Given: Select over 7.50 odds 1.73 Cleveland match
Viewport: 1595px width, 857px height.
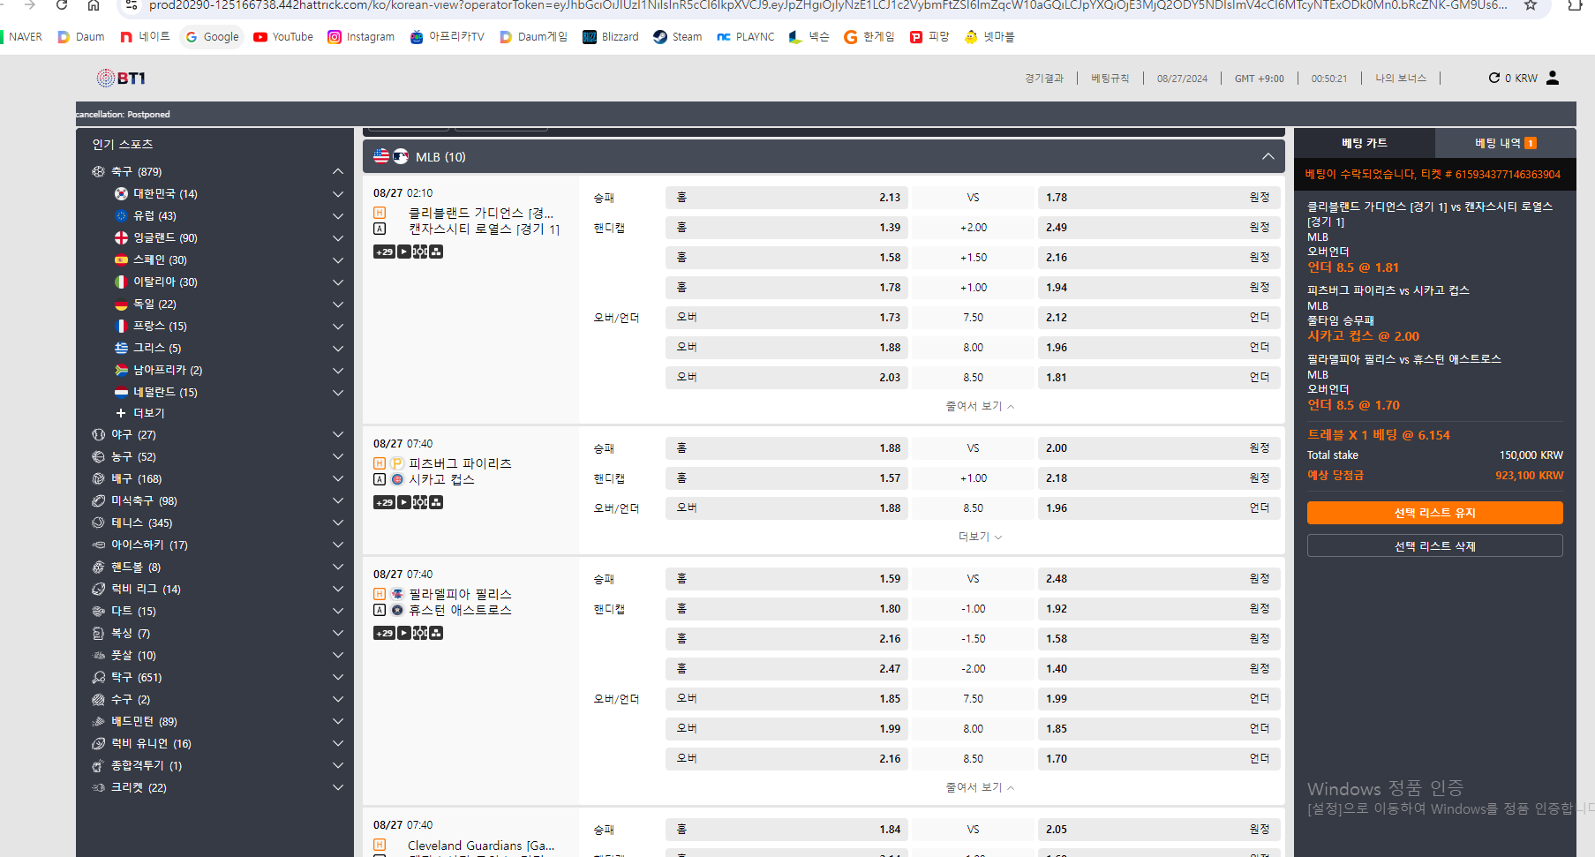Looking at the screenshot, I should 786,318.
